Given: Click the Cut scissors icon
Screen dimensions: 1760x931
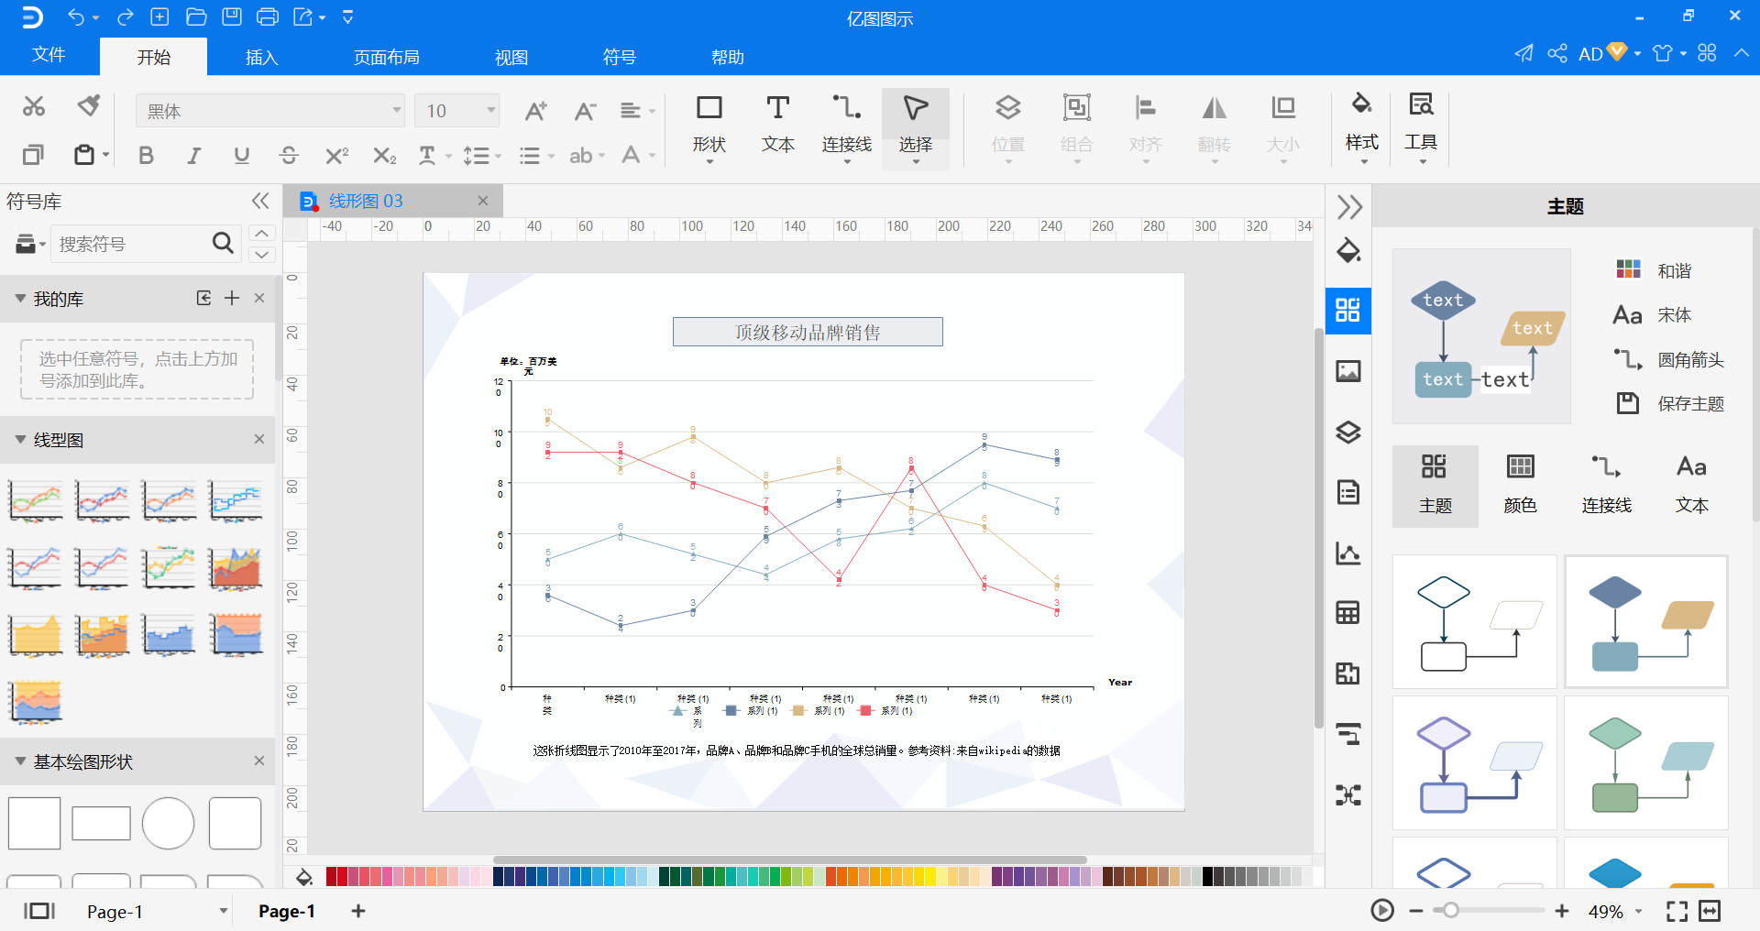Looking at the screenshot, I should (34, 107).
